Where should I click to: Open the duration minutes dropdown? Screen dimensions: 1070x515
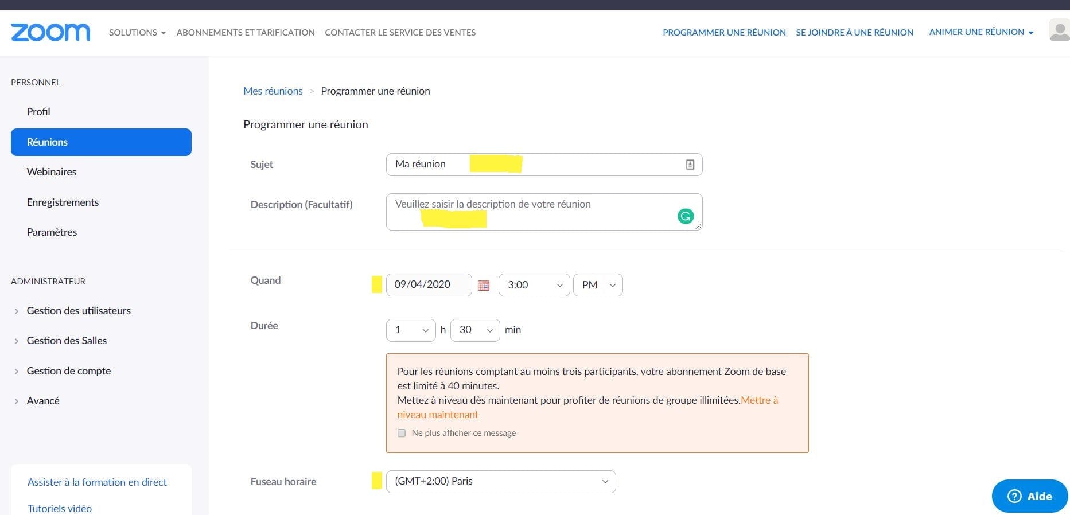click(475, 330)
